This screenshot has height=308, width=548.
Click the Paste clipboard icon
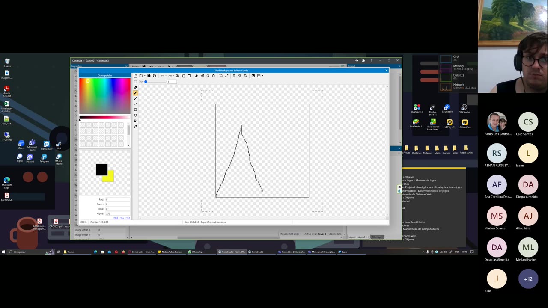189,76
